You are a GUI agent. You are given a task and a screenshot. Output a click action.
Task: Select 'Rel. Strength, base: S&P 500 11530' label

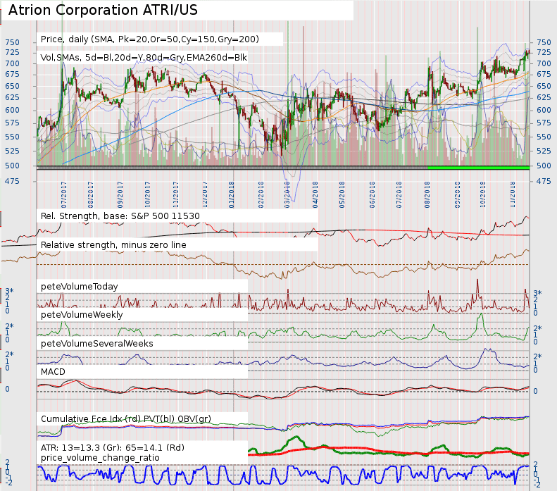(x=120, y=216)
